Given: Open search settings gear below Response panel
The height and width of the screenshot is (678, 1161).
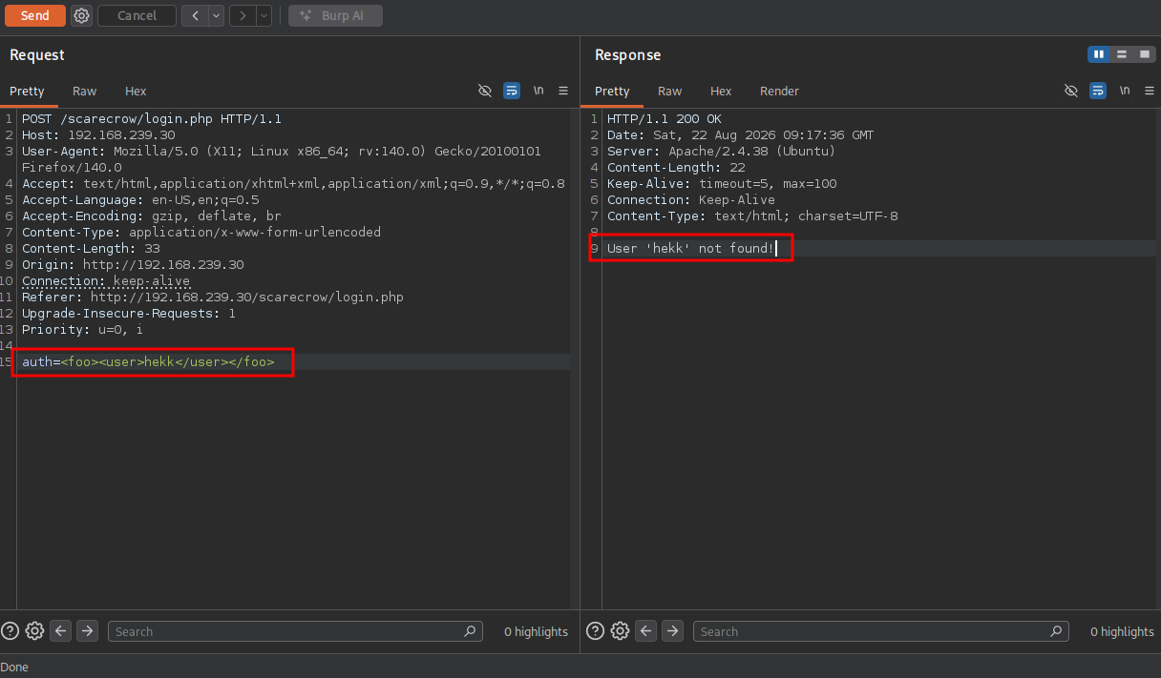Looking at the screenshot, I should 621,630.
